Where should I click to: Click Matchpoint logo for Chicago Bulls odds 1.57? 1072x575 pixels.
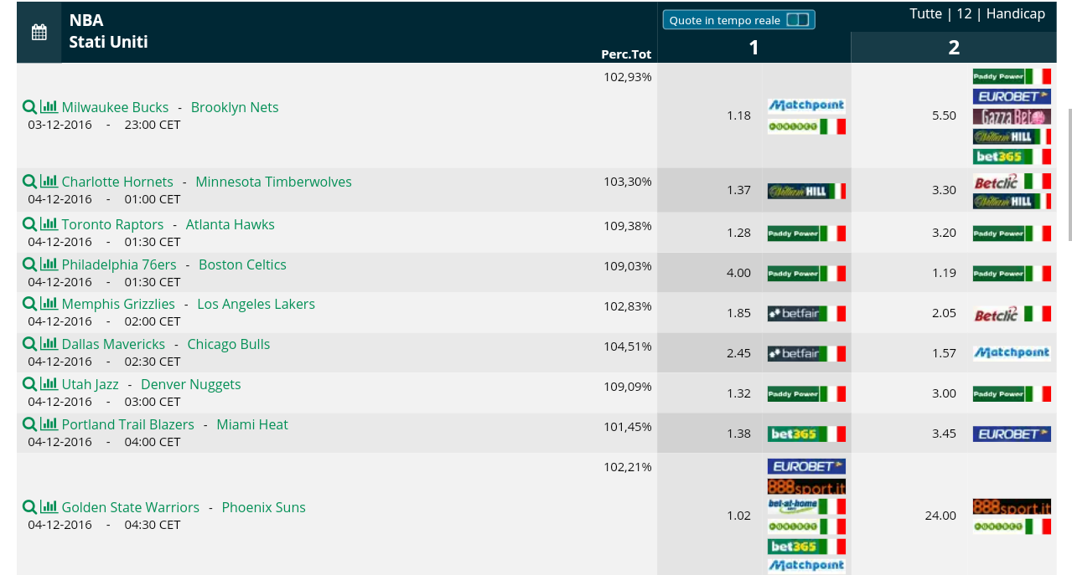tap(1012, 353)
